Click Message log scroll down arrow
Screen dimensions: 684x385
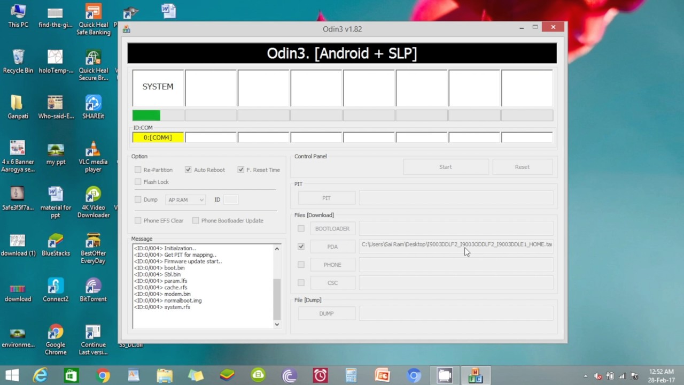tap(277, 324)
